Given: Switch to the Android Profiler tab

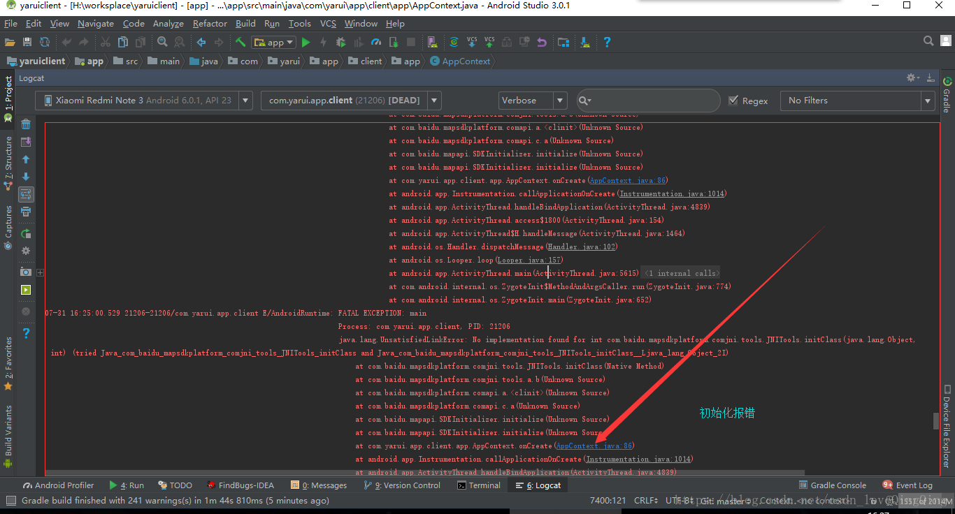Looking at the screenshot, I should pyautogui.click(x=59, y=485).
